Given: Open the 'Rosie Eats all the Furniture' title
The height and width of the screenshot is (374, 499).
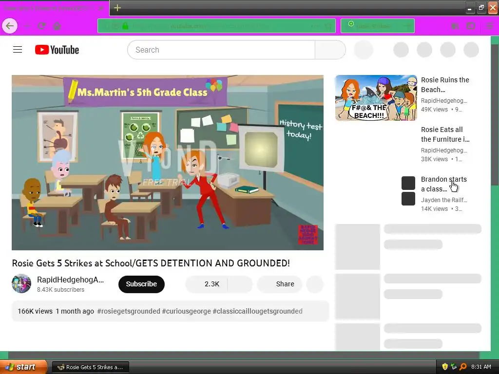Looking at the screenshot, I should tap(445, 134).
